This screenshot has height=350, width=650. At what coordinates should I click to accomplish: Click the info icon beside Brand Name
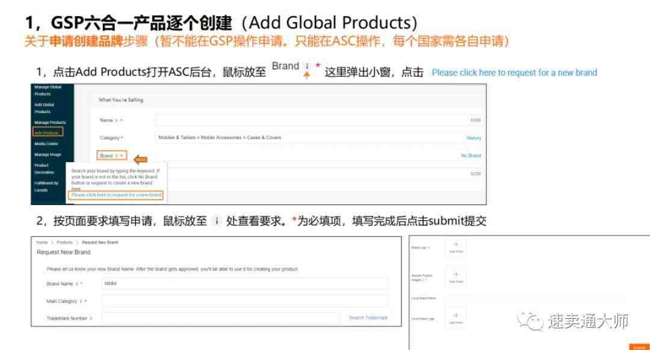point(77,284)
